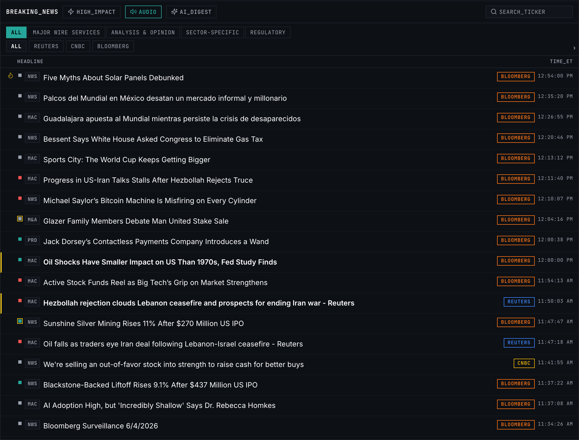Viewport: 579px width, 440px height.
Task: Open Progress in US-Iran Talks Stalls headline
Action: tap(148, 180)
